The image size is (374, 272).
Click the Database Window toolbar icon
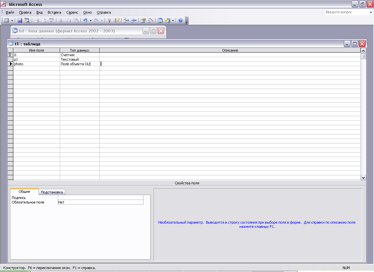click(160, 20)
